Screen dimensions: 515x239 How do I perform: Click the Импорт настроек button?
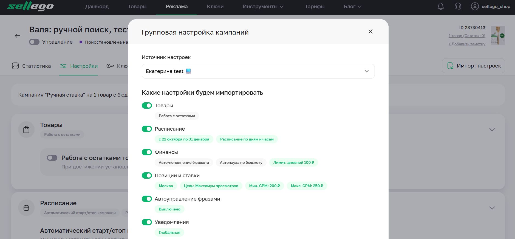[473, 66]
